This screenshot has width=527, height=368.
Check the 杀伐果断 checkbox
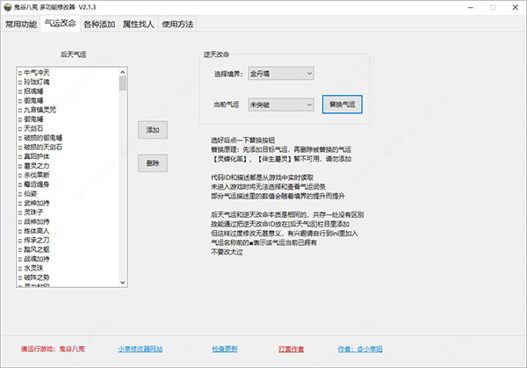tap(20, 175)
